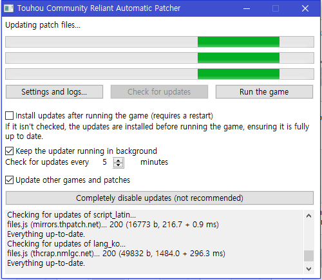
Task: Click the patcher app icon in title bar
Action: [9, 8]
